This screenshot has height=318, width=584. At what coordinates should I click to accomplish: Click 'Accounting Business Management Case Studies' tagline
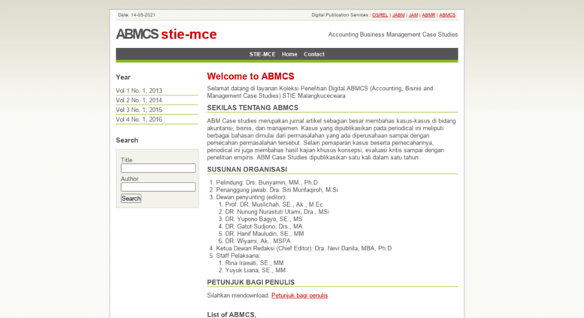pos(393,35)
